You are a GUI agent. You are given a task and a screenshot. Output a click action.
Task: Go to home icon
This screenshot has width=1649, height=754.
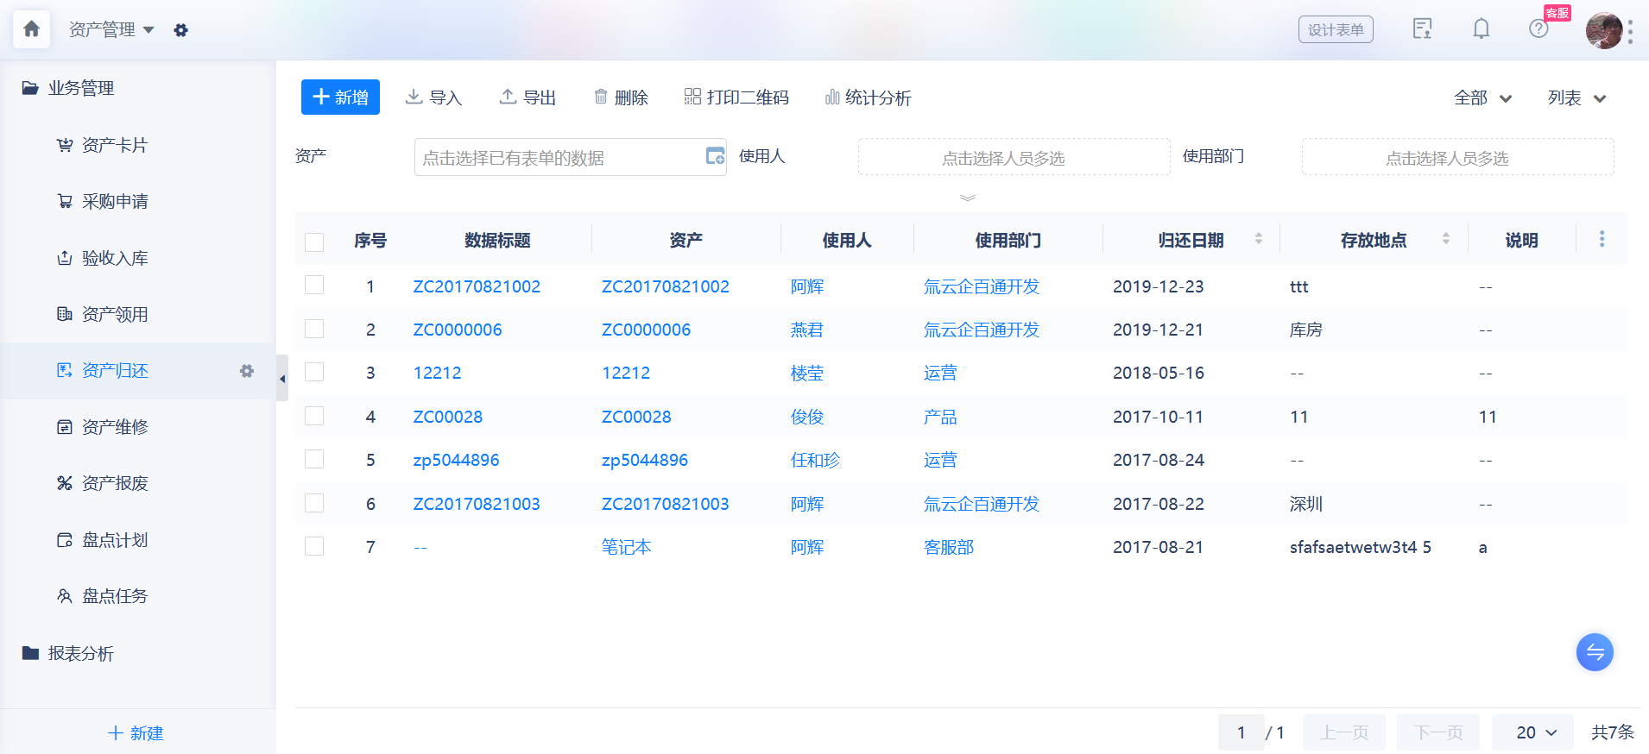(31, 29)
